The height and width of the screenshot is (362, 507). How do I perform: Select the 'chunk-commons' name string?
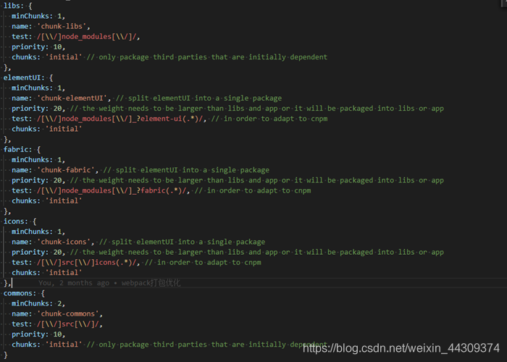[x=70, y=313]
